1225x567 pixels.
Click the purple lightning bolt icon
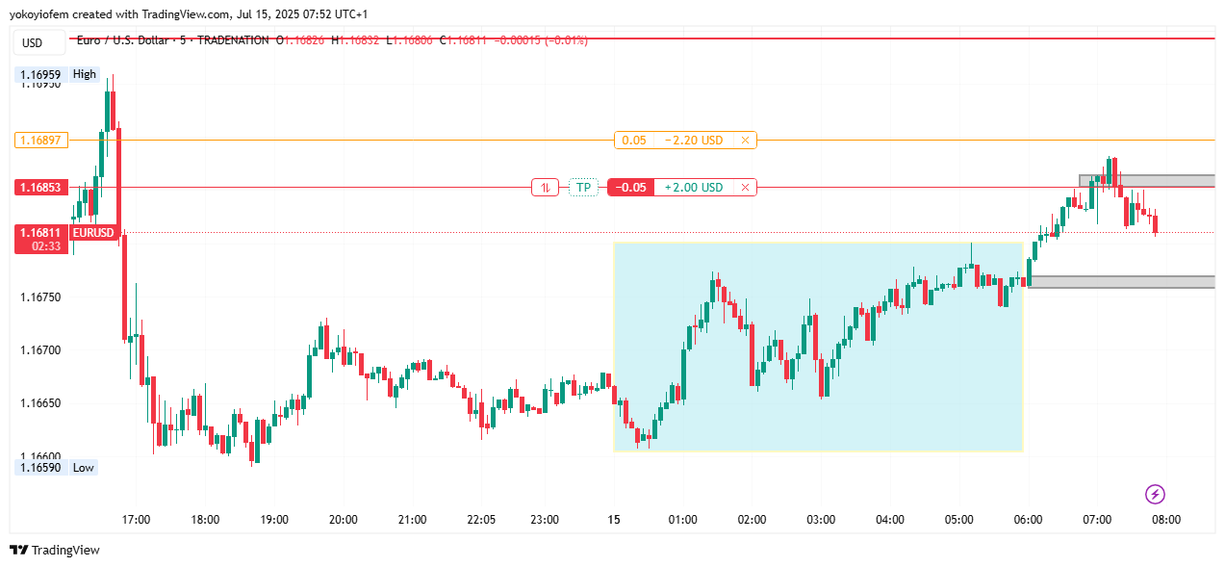(1156, 495)
